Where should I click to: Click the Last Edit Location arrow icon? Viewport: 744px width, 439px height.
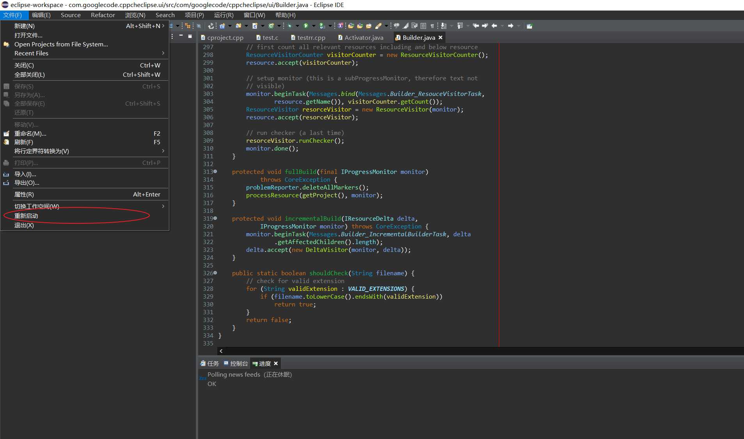pos(476,26)
